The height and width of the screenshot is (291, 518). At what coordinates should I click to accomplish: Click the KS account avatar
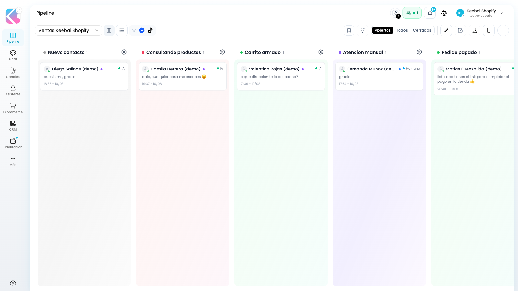(x=460, y=13)
